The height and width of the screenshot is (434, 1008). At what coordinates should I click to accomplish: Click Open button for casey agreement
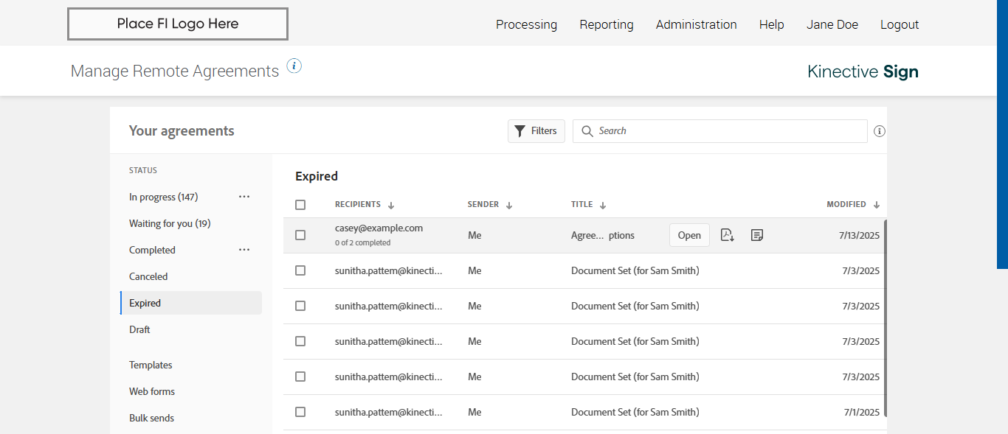(689, 235)
